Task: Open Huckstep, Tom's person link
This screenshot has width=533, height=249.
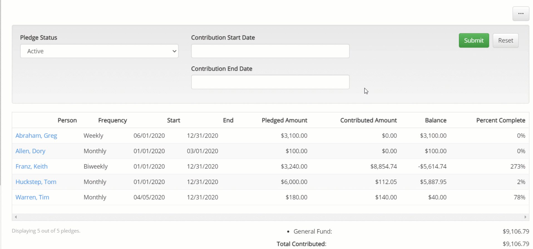Action: (x=36, y=182)
